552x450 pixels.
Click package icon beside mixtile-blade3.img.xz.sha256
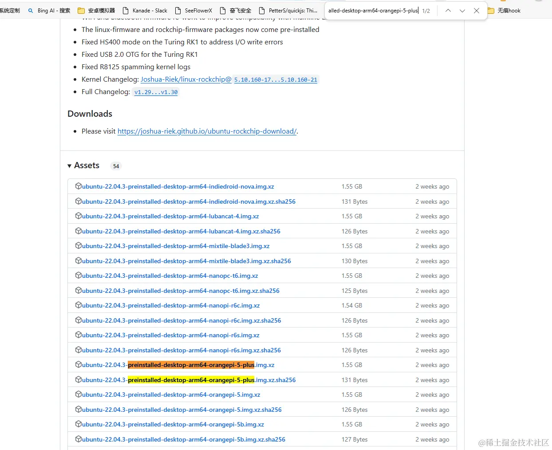click(x=79, y=261)
